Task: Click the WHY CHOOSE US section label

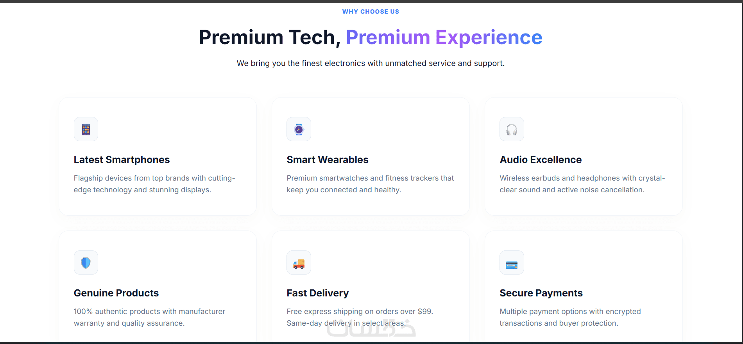Action: (x=371, y=12)
